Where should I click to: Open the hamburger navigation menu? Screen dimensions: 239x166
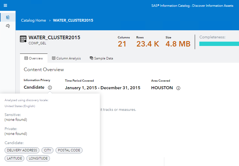click(x=5, y=5)
